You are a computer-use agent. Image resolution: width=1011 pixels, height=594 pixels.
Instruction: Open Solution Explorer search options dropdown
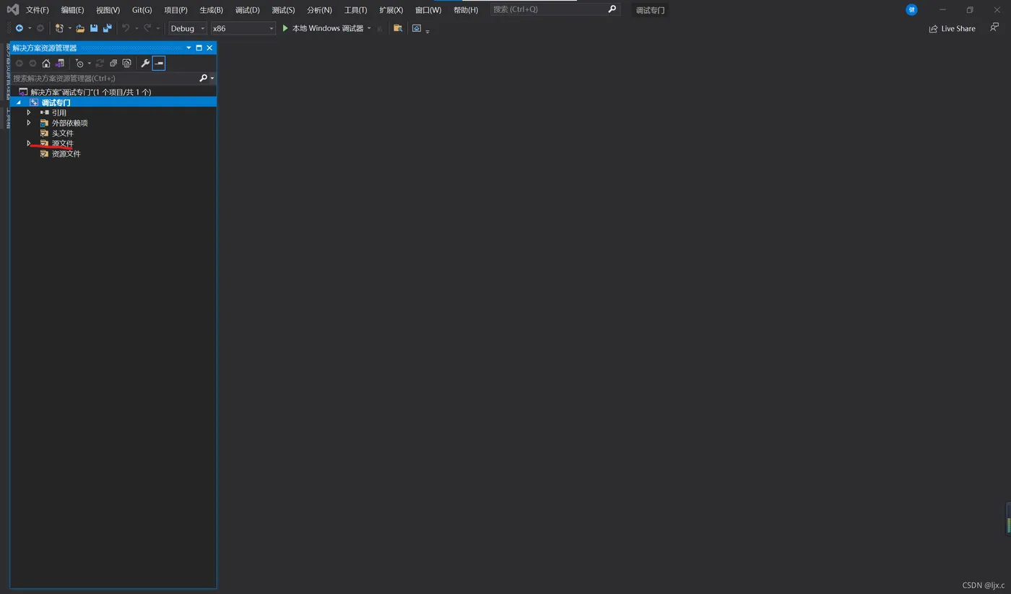point(212,78)
